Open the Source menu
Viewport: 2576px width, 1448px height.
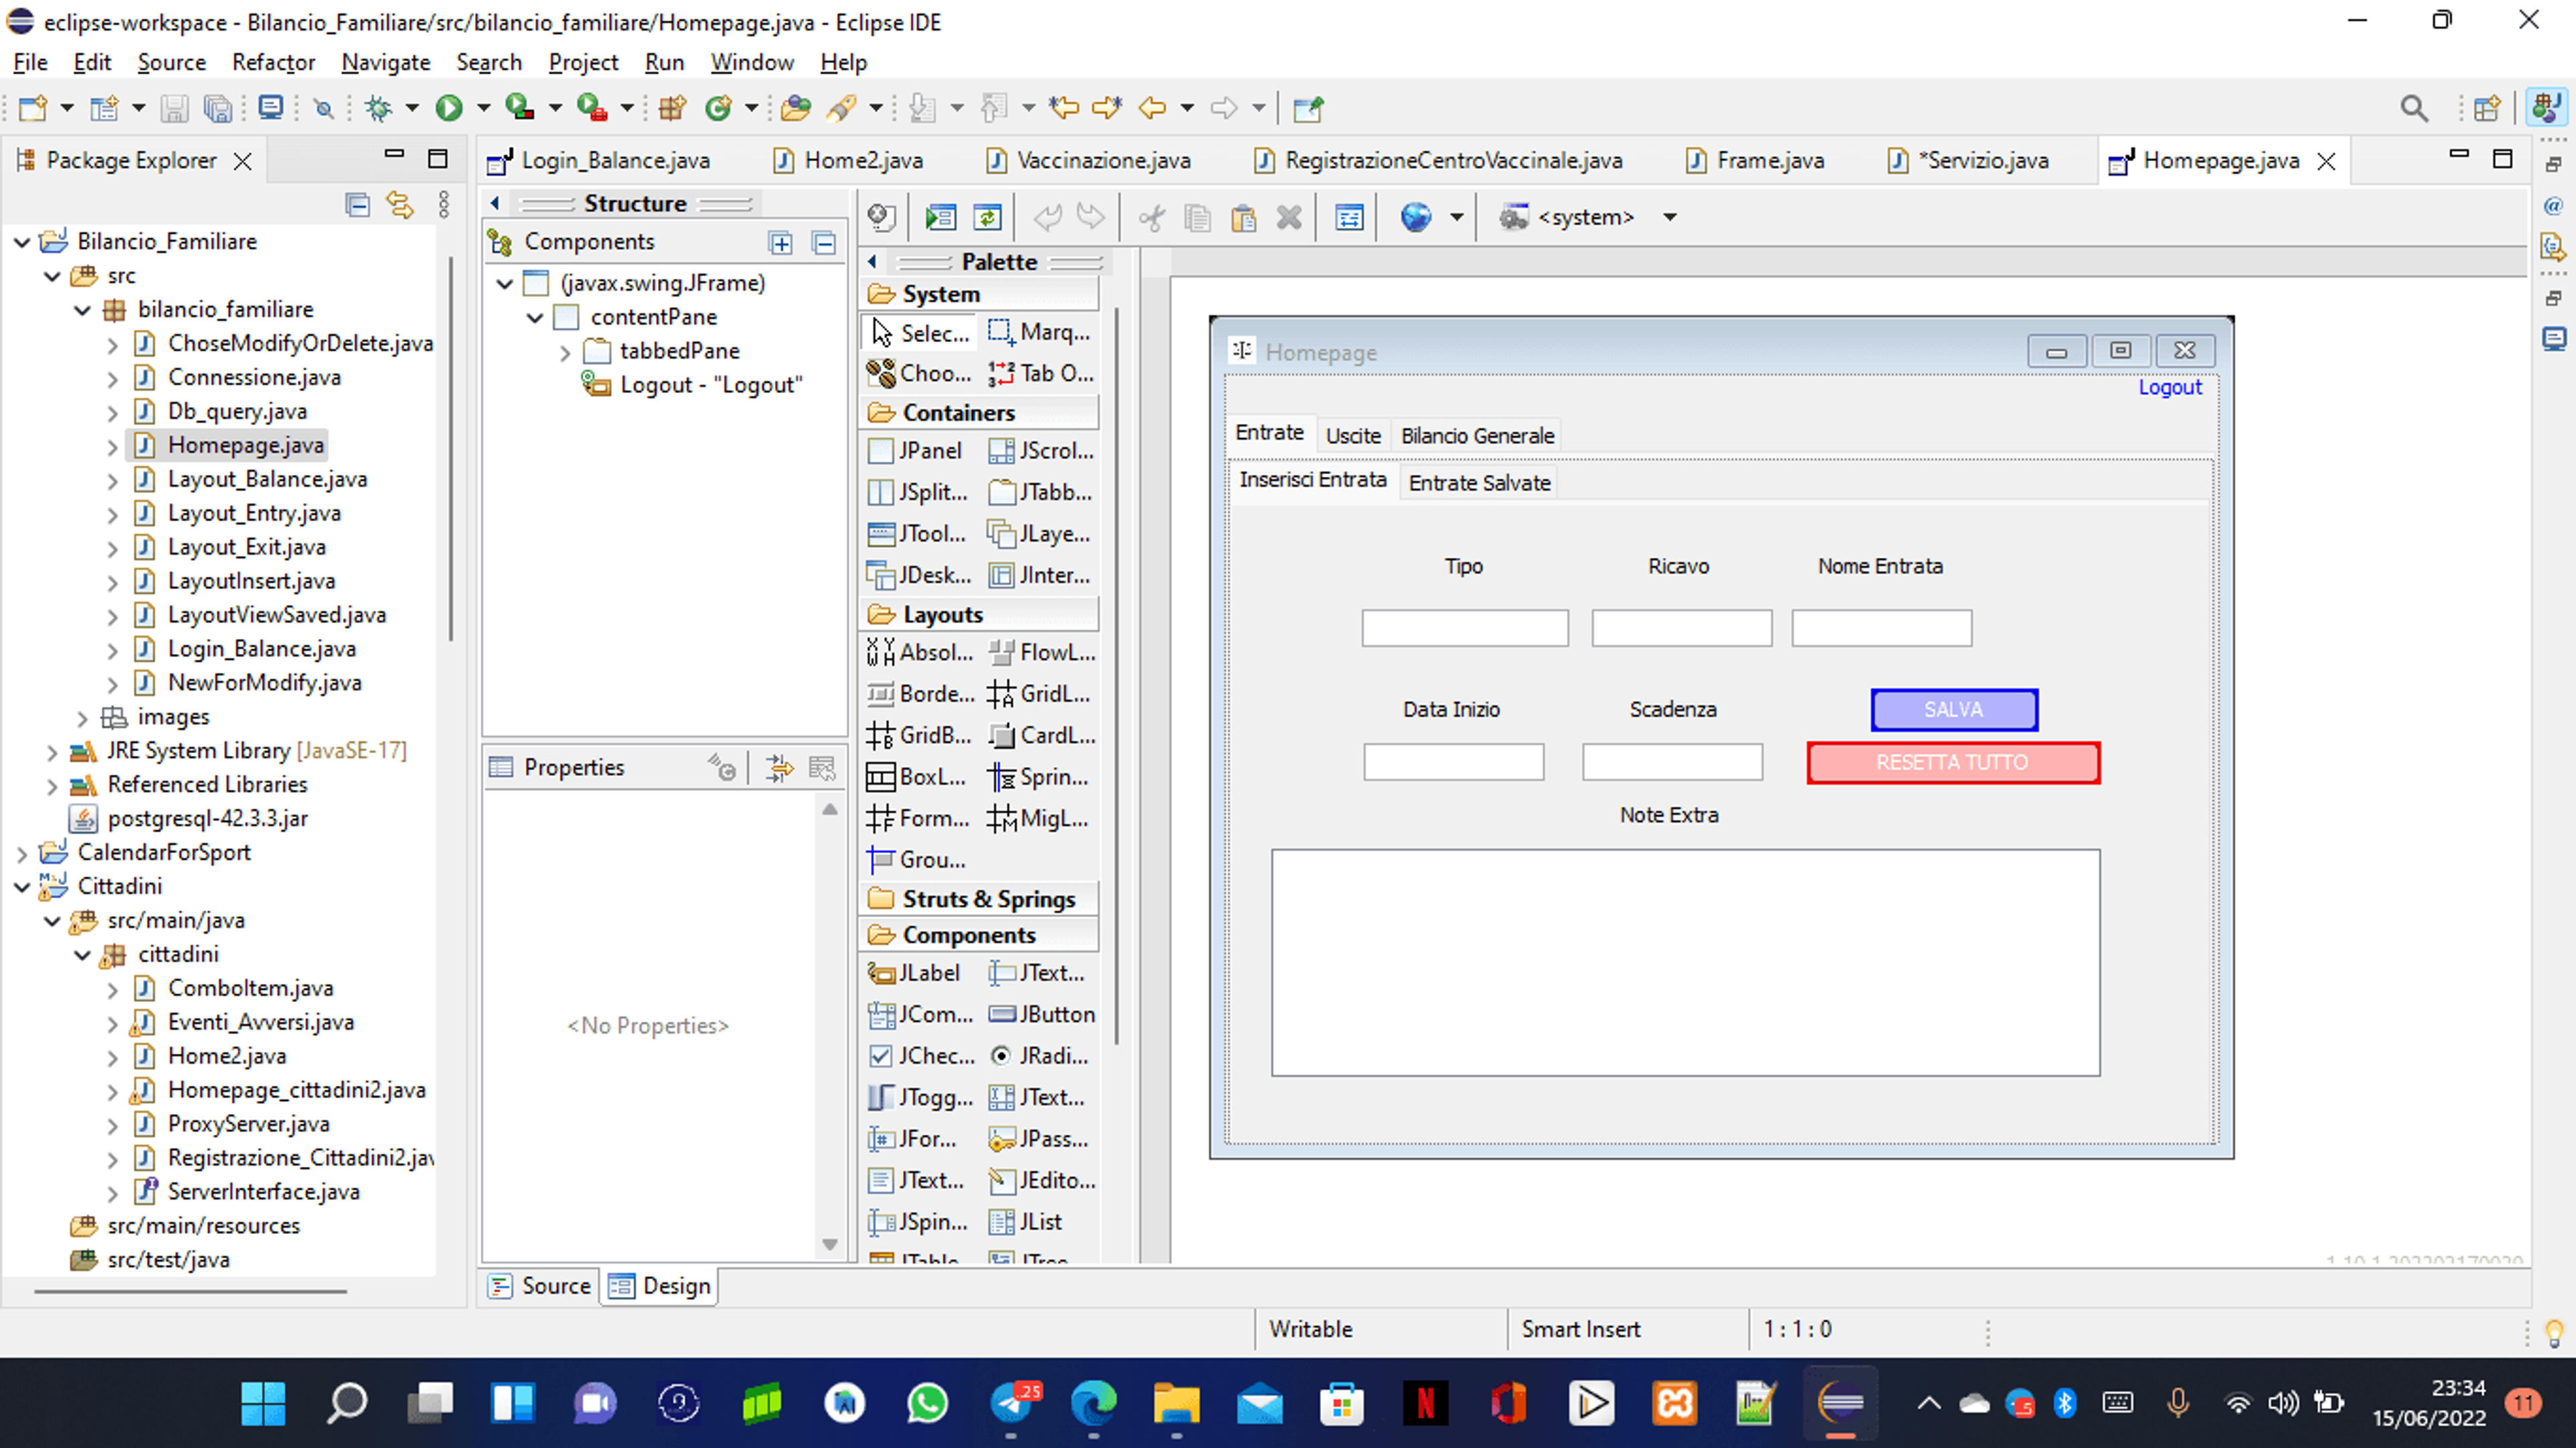tap(171, 62)
